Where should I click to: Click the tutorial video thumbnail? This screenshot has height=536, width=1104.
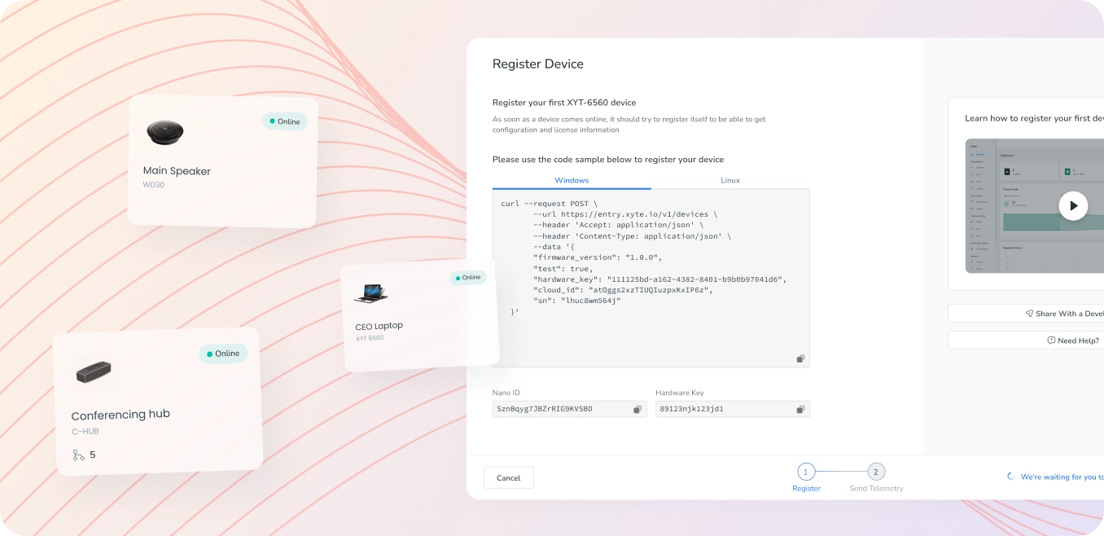[x=1034, y=206]
